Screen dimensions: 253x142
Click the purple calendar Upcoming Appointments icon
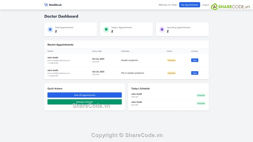(162, 30)
